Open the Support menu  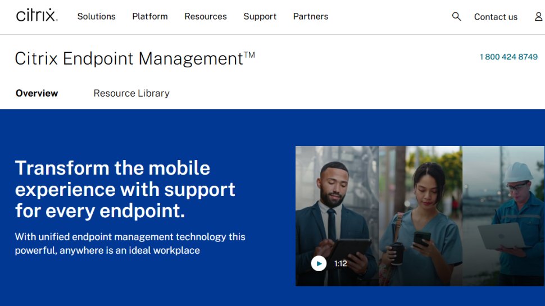coord(260,16)
